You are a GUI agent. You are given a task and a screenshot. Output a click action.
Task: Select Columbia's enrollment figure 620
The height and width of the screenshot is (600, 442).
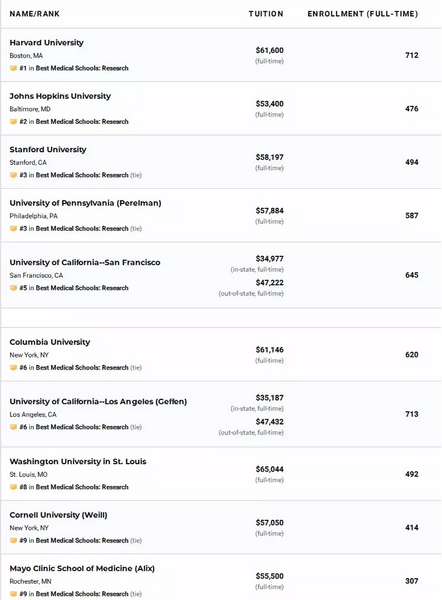coord(412,355)
